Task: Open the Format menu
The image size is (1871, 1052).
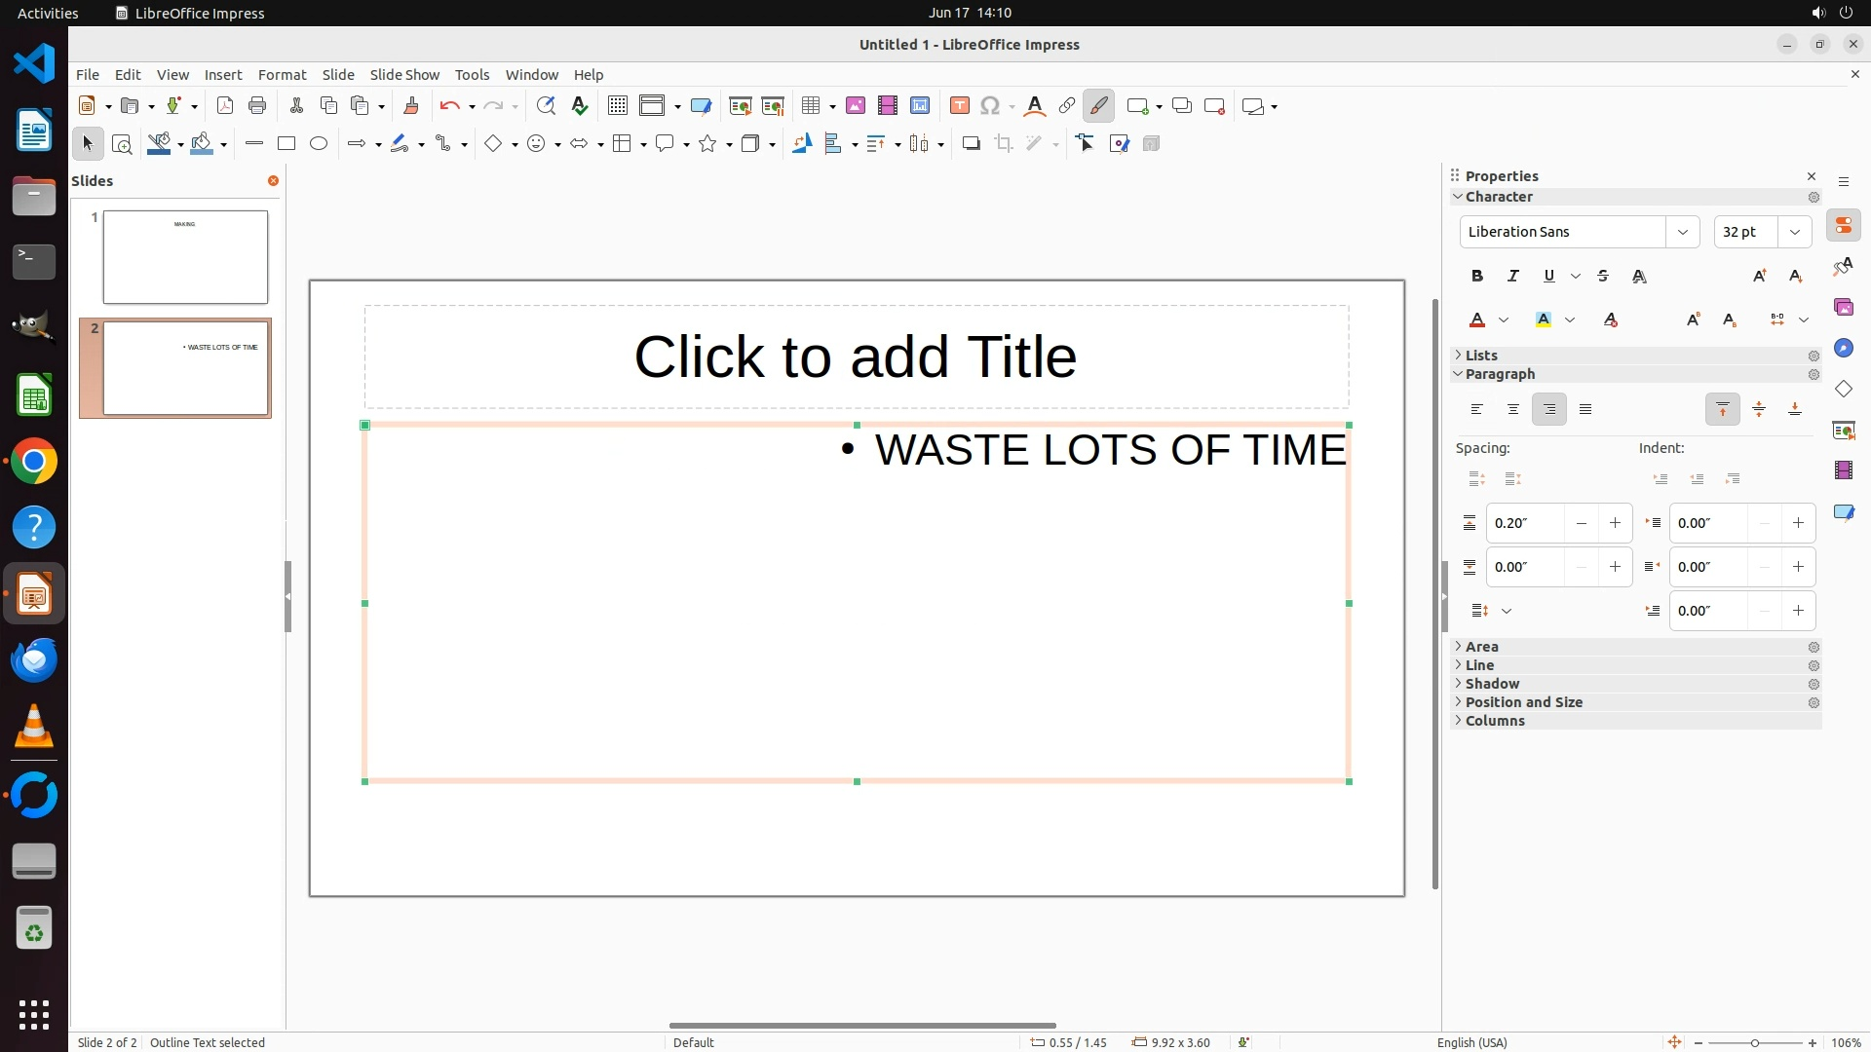Action: (x=282, y=75)
